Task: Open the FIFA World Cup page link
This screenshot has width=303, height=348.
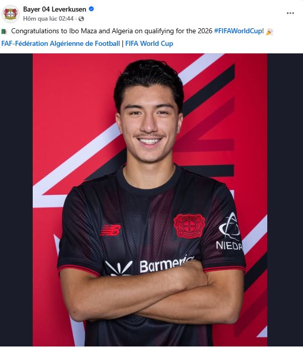Action: (149, 43)
